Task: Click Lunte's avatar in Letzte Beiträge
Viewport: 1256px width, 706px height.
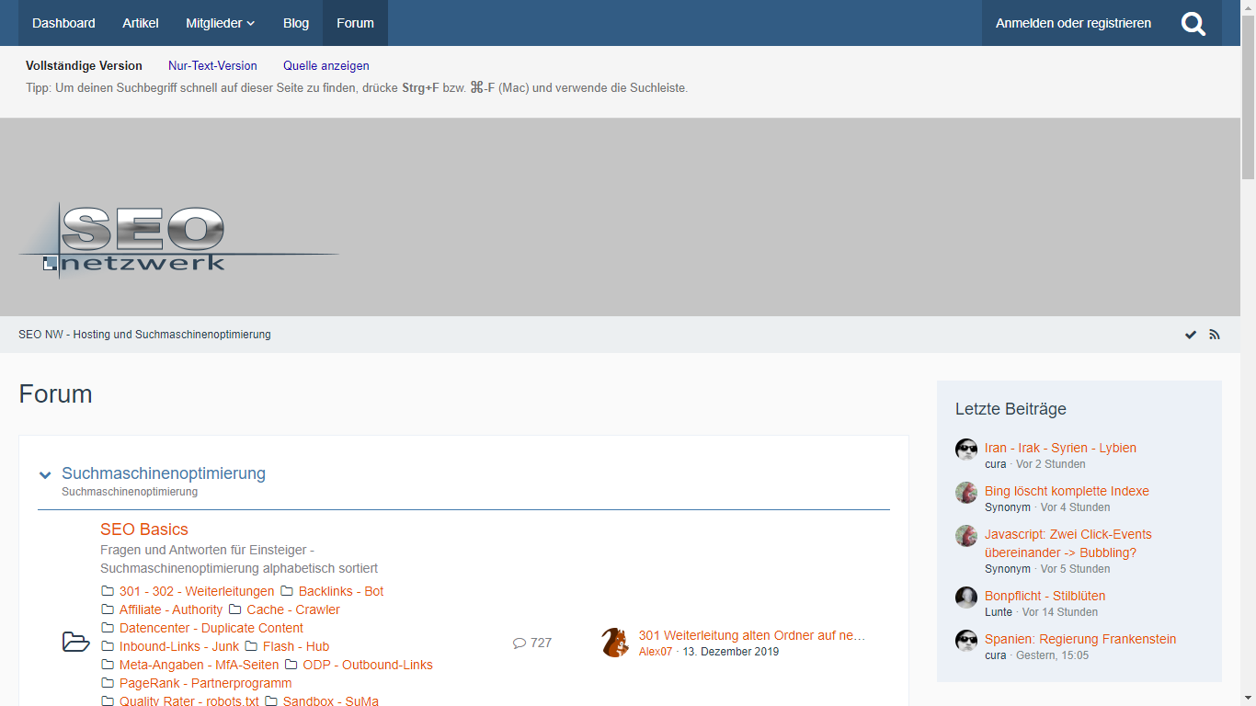Action: coord(965,598)
